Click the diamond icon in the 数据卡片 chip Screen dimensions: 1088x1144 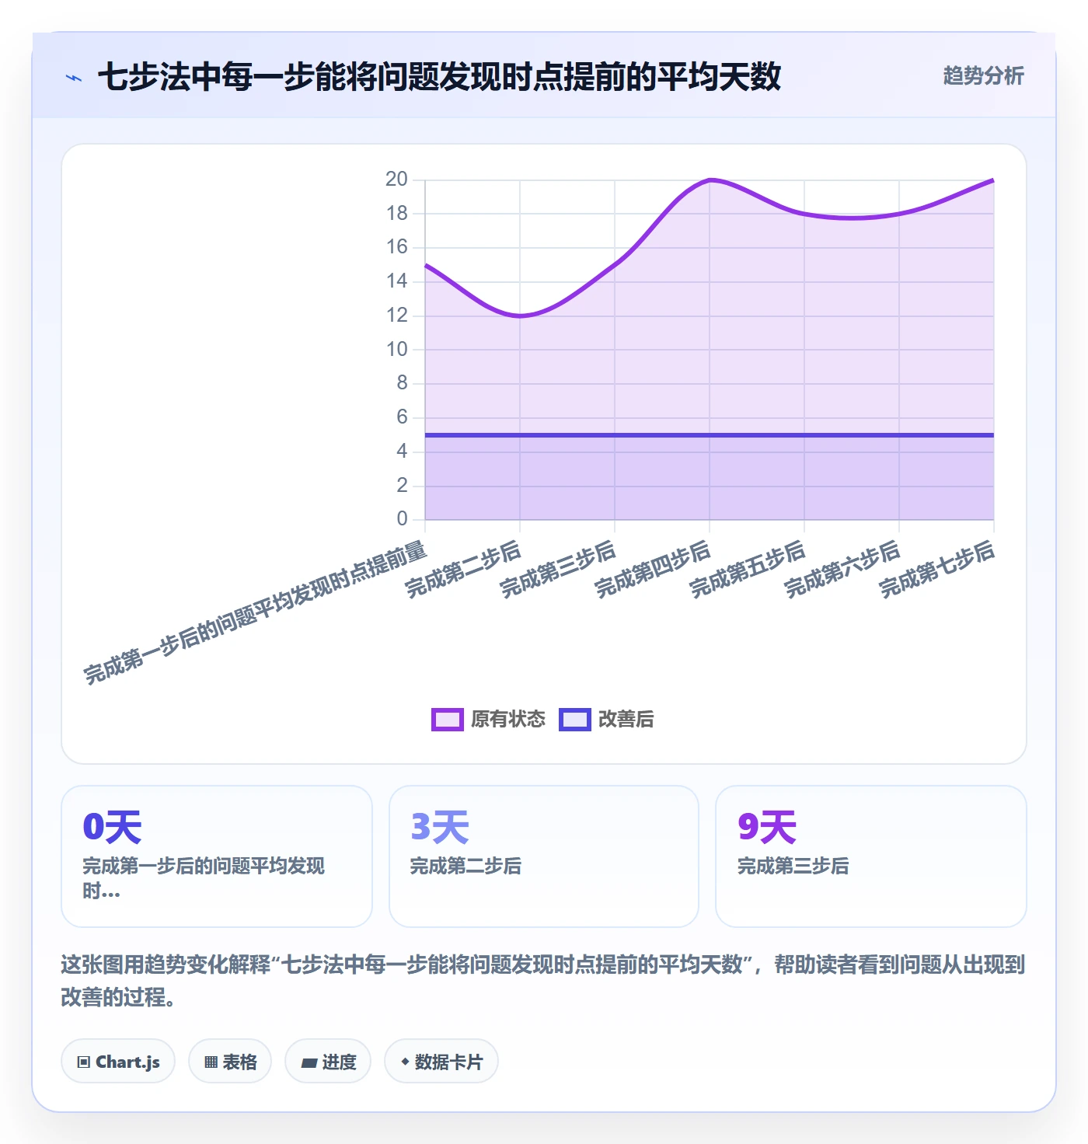pos(405,1062)
